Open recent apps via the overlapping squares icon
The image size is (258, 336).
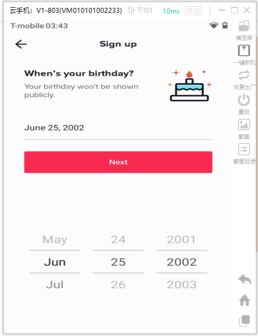(245, 321)
